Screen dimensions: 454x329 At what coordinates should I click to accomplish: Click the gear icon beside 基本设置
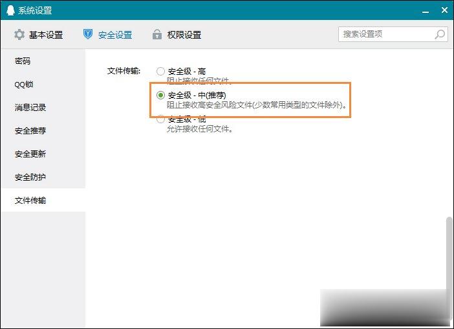pyautogui.click(x=19, y=35)
